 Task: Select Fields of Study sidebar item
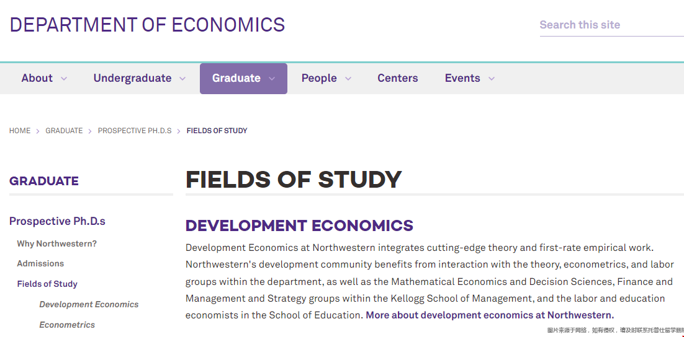(x=47, y=284)
